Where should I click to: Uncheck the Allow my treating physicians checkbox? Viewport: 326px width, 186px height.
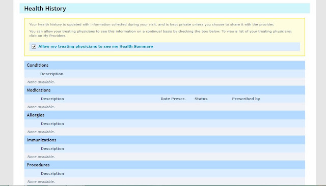34,47
